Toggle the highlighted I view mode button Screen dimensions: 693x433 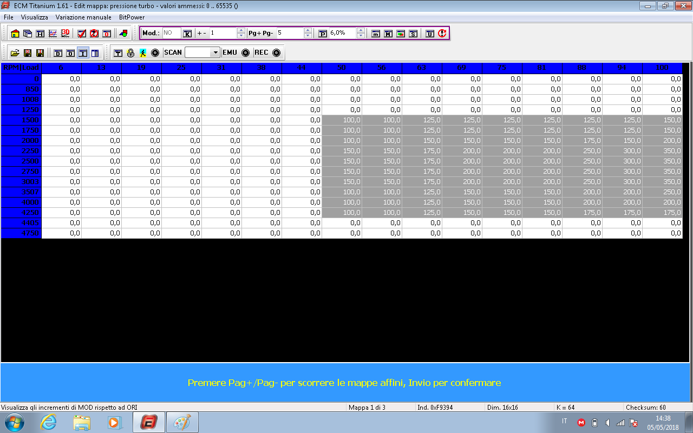point(82,53)
